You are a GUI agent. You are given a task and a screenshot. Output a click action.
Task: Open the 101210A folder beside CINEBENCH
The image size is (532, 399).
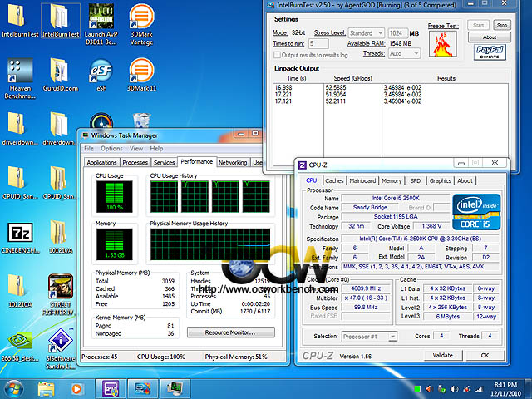61,237
